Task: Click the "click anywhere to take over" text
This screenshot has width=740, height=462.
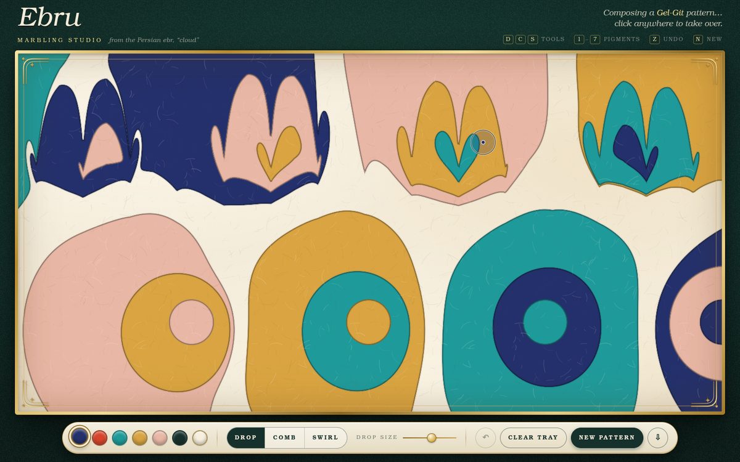Action: coord(668,23)
